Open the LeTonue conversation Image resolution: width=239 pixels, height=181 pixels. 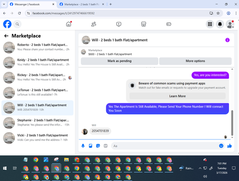tap(37, 92)
